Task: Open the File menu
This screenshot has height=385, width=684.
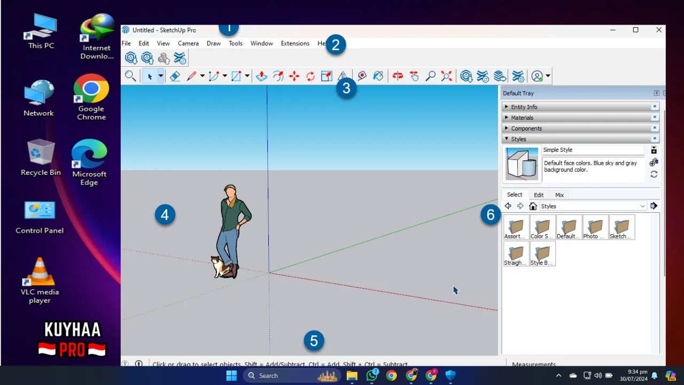Action: (x=126, y=43)
